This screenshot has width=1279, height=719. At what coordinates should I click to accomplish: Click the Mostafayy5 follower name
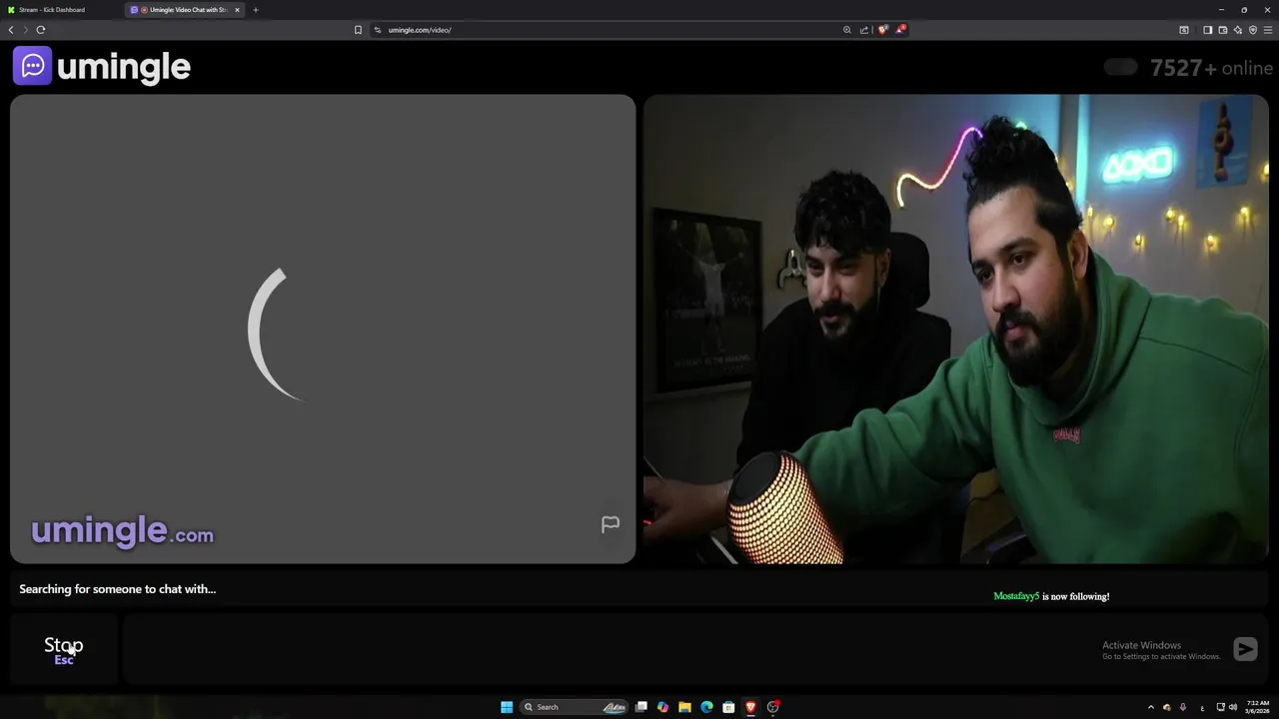tap(1016, 596)
